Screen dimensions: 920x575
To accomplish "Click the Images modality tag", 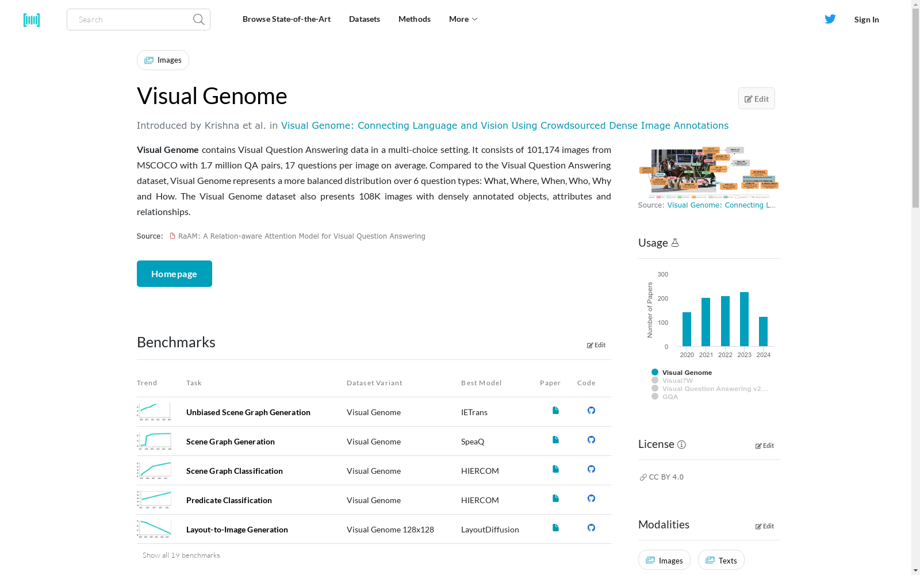I will coord(664,560).
